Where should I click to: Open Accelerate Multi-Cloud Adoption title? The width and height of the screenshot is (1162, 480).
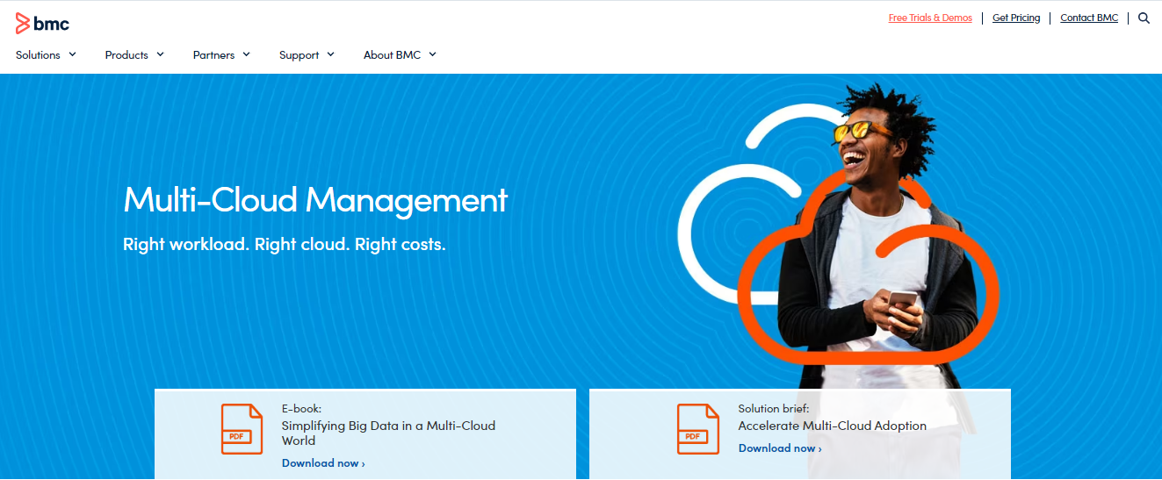point(832,426)
